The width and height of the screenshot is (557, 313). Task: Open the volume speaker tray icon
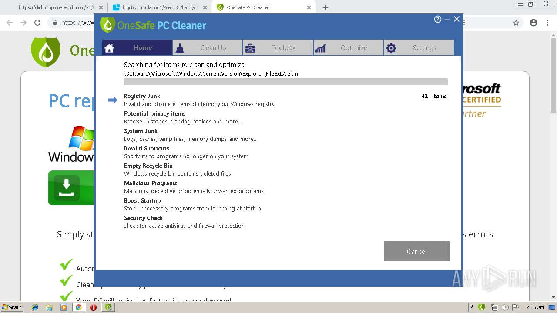[x=506, y=307]
